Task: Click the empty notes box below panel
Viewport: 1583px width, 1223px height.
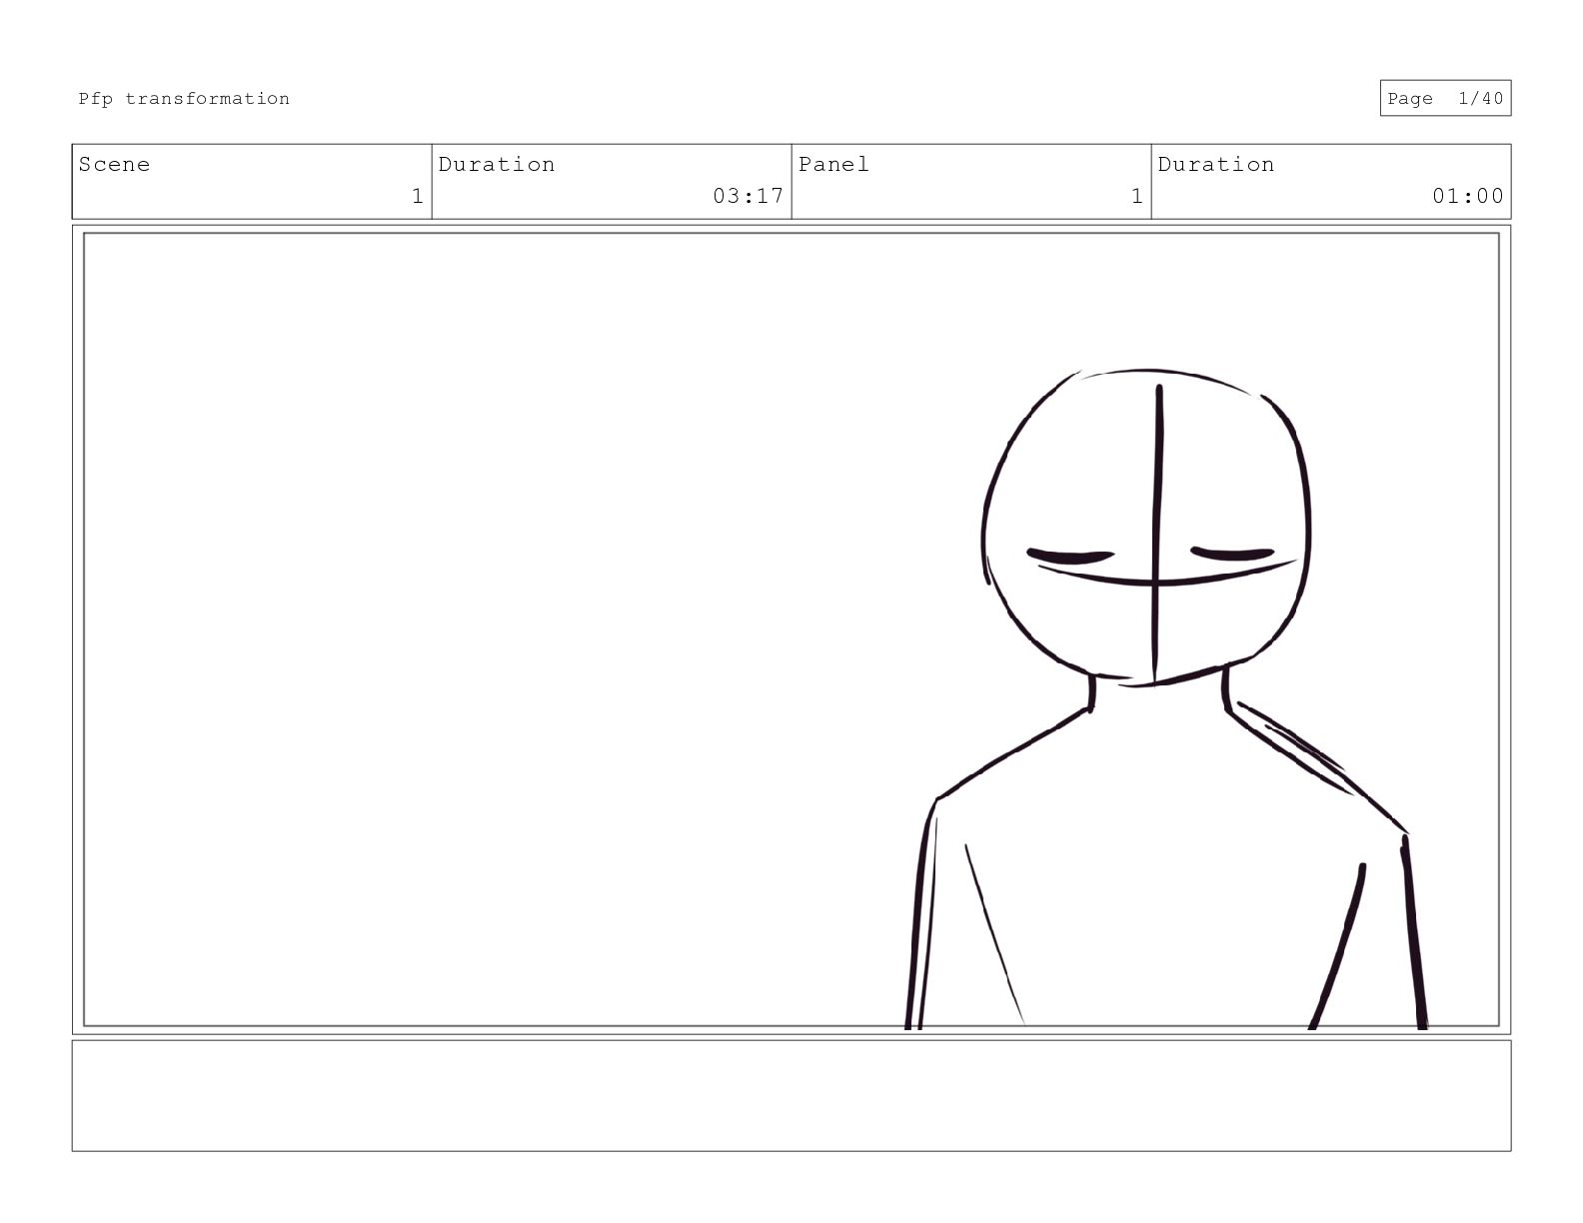Action: click(x=791, y=1095)
